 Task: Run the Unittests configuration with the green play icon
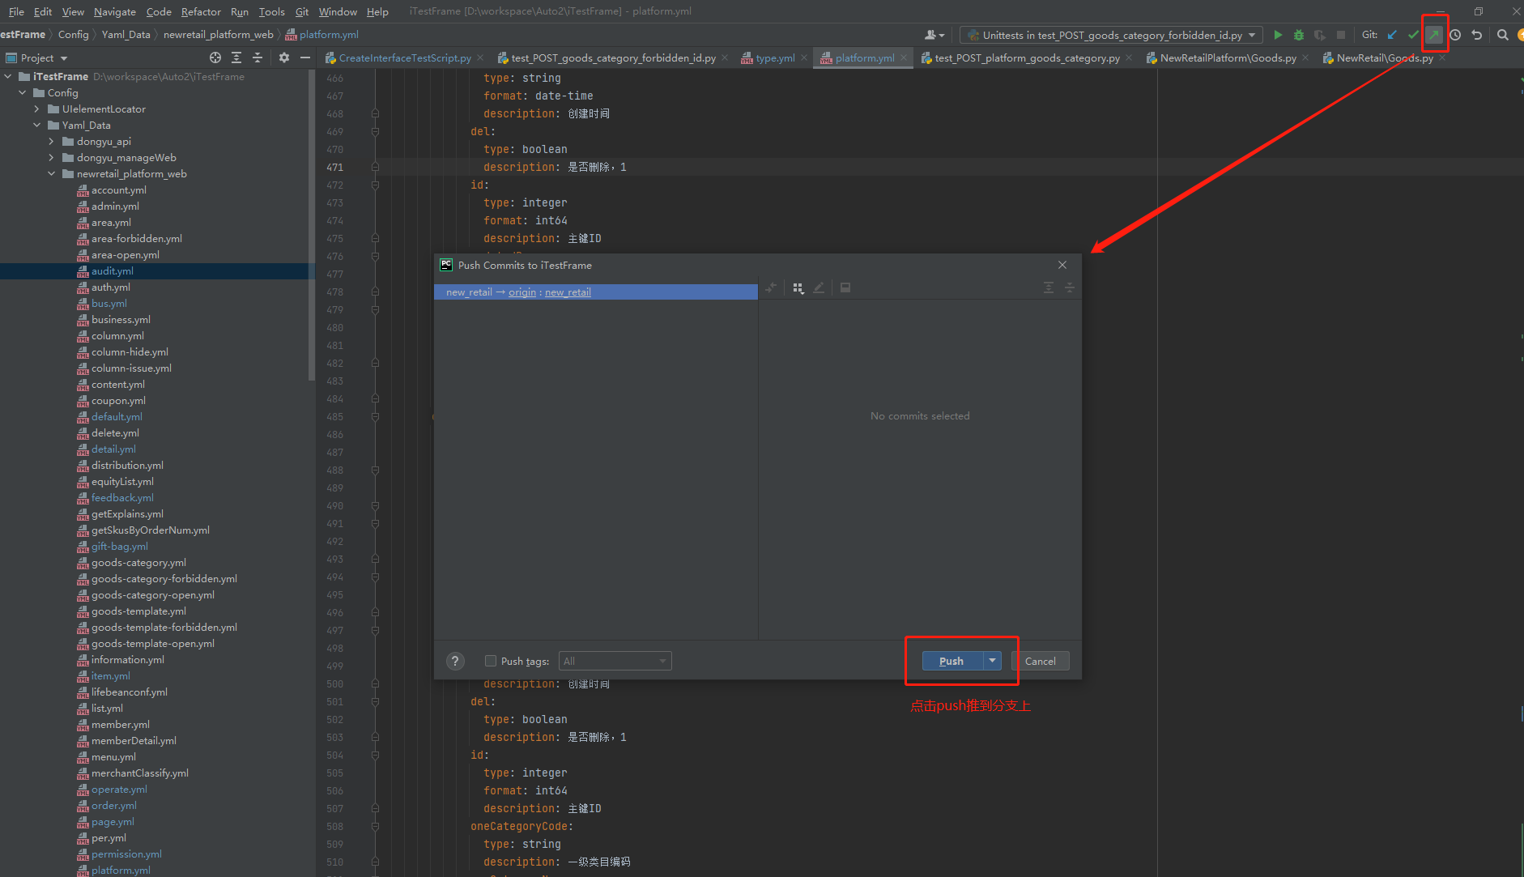tap(1278, 35)
